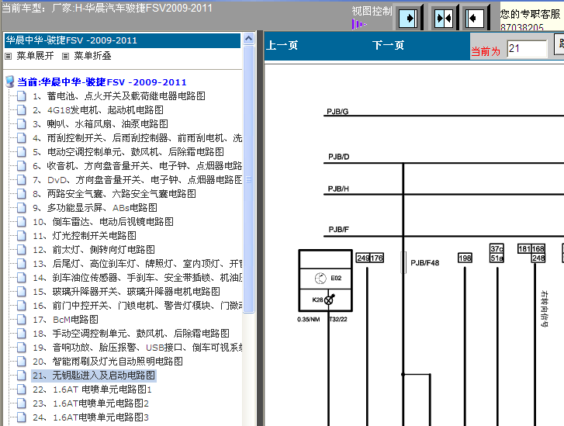
Task: Click page icon for item 18 手动空调控制单元
Action: click(x=22, y=334)
